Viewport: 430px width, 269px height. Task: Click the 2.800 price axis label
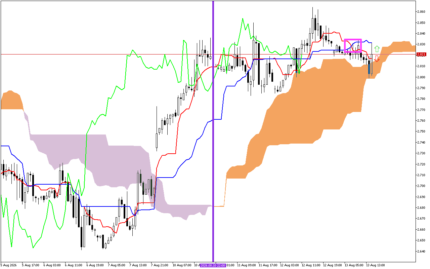(x=421, y=77)
